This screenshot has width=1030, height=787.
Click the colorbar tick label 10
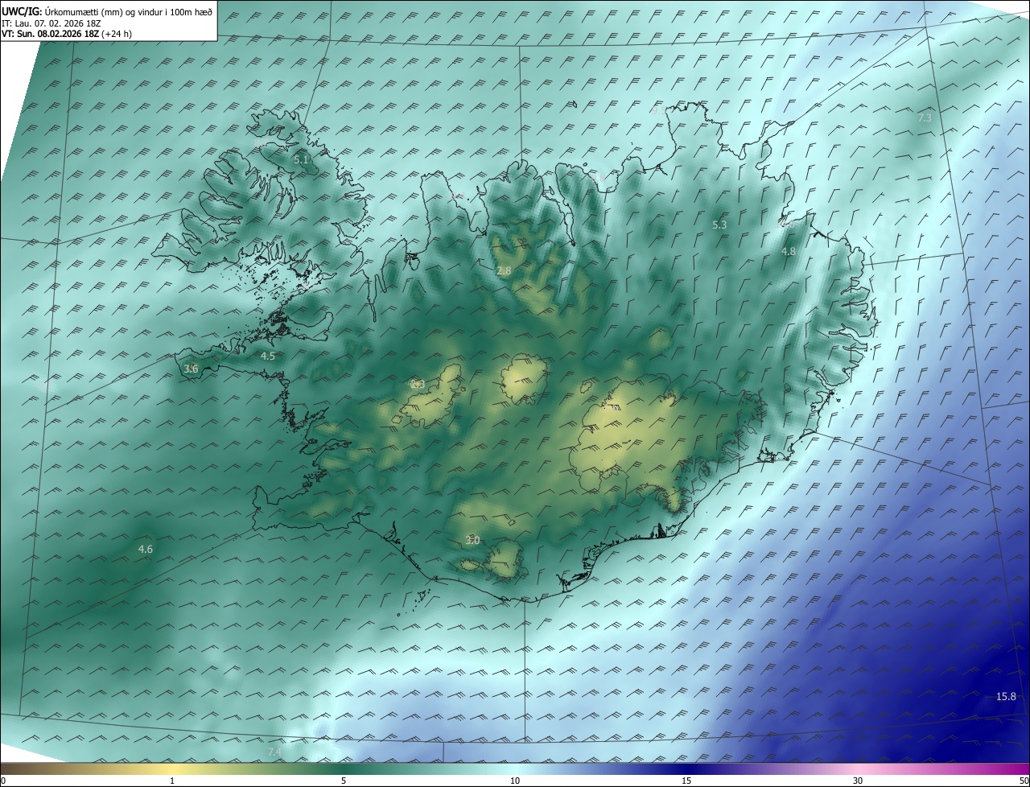point(515,781)
